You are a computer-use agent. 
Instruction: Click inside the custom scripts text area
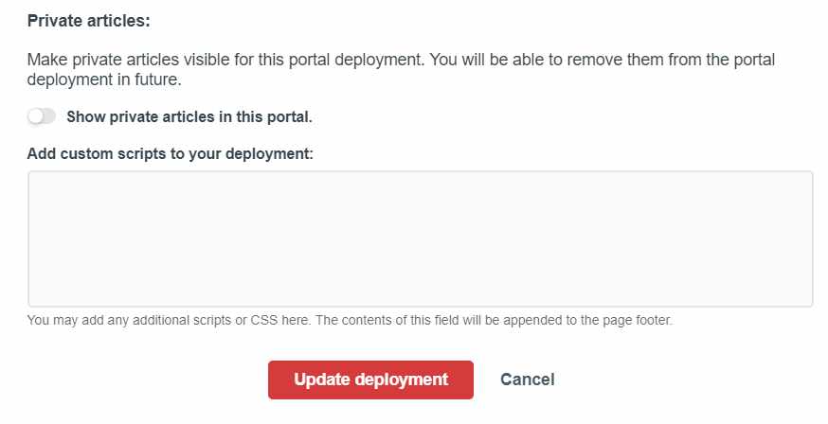[x=420, y=238]
